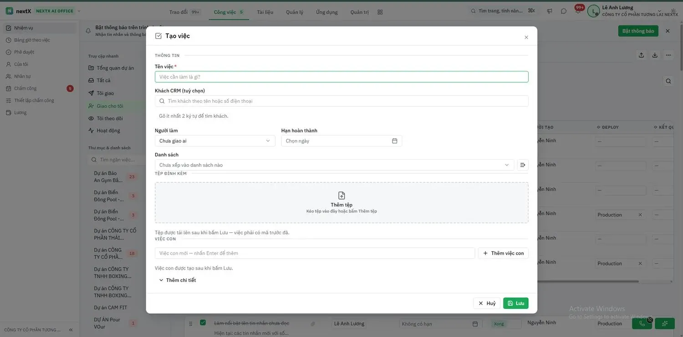The height and width of the screenshot is (337, 683).
Task: Click the Tên việc input field
Action: point(341,77)
